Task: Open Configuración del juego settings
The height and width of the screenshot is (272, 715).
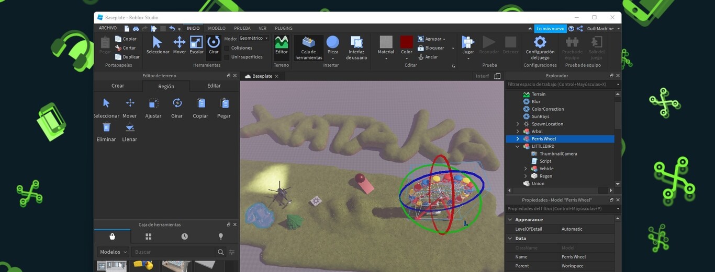Action: click(540, 48)
